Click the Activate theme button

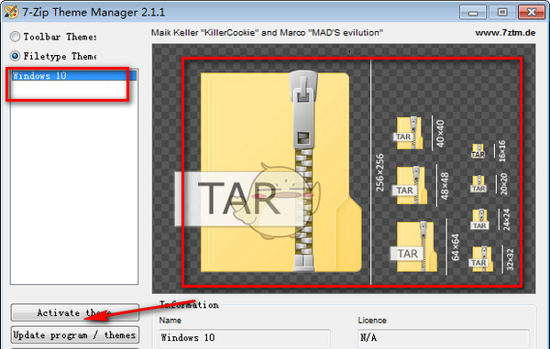75,312
